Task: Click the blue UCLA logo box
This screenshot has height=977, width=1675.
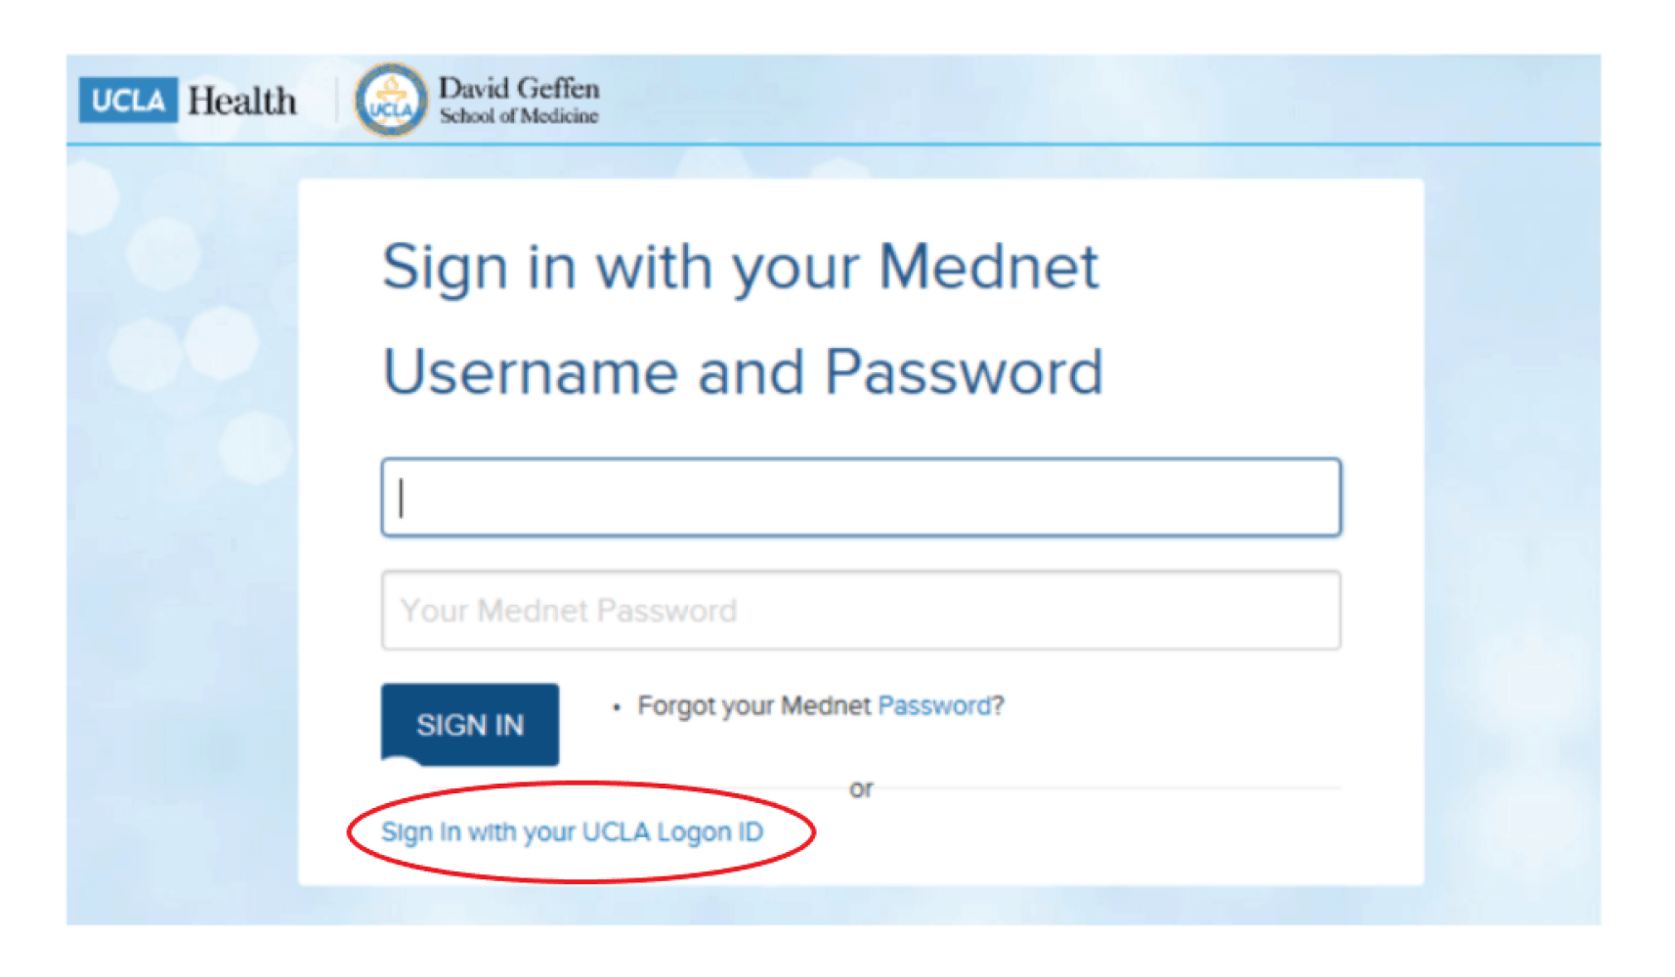Action: point(128,101)
